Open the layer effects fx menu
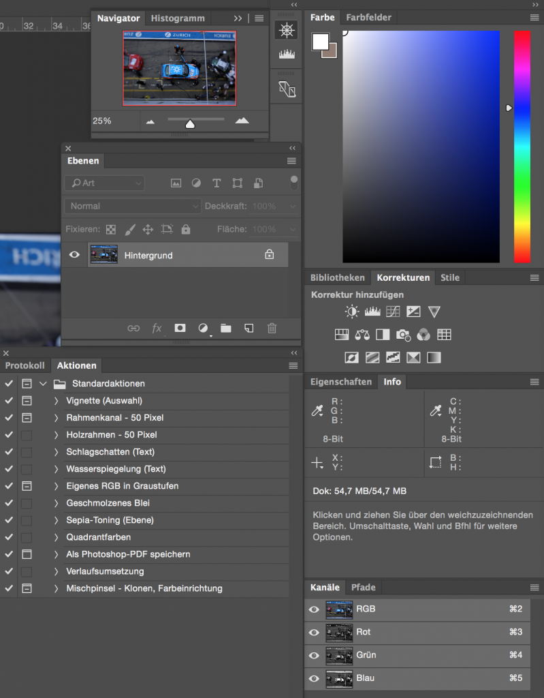 click(x=157, y=328)
